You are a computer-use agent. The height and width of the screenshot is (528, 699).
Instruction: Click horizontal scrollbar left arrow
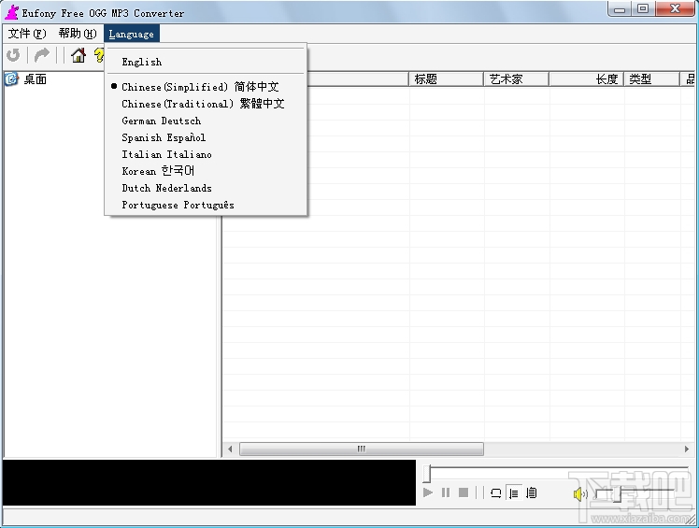(230, 450)
